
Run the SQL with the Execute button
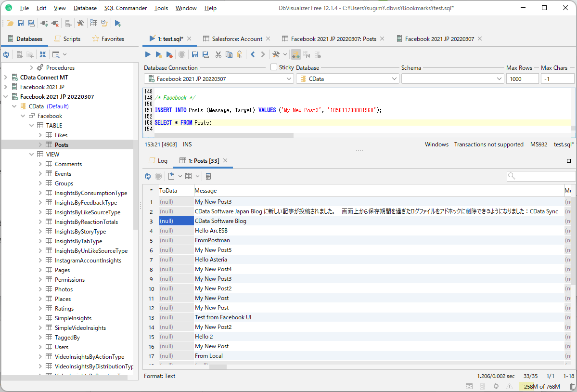pyautogui.click(x=148, y=54)
